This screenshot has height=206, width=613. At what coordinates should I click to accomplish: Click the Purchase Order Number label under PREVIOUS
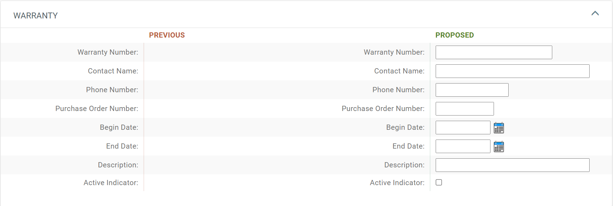(97, 109)
